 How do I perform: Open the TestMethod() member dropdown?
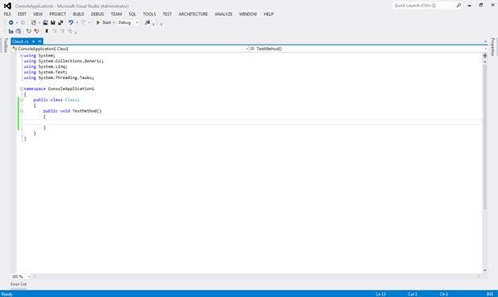369,49
